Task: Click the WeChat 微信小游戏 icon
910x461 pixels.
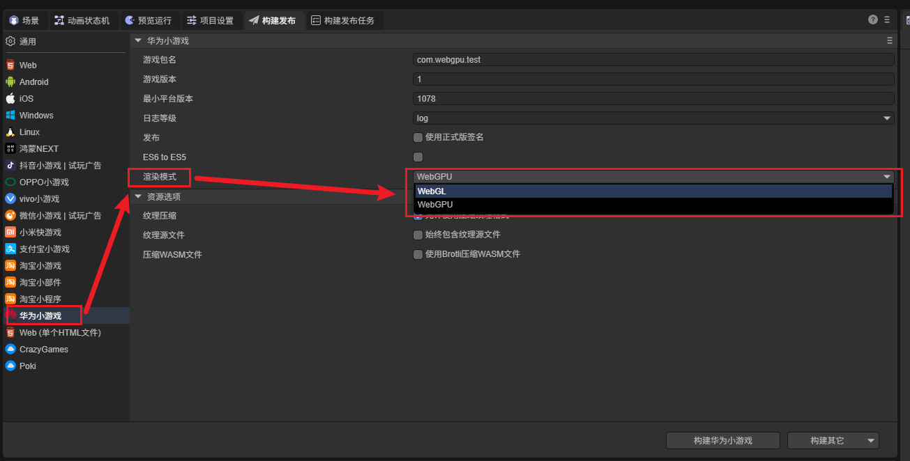Action: pos(10,215)
